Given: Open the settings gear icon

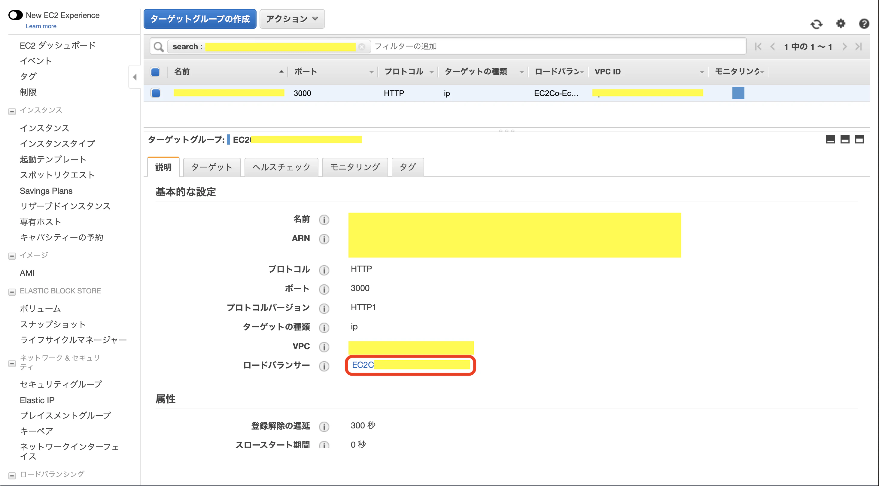Looking at the screenshot, I should pos(841,23).
